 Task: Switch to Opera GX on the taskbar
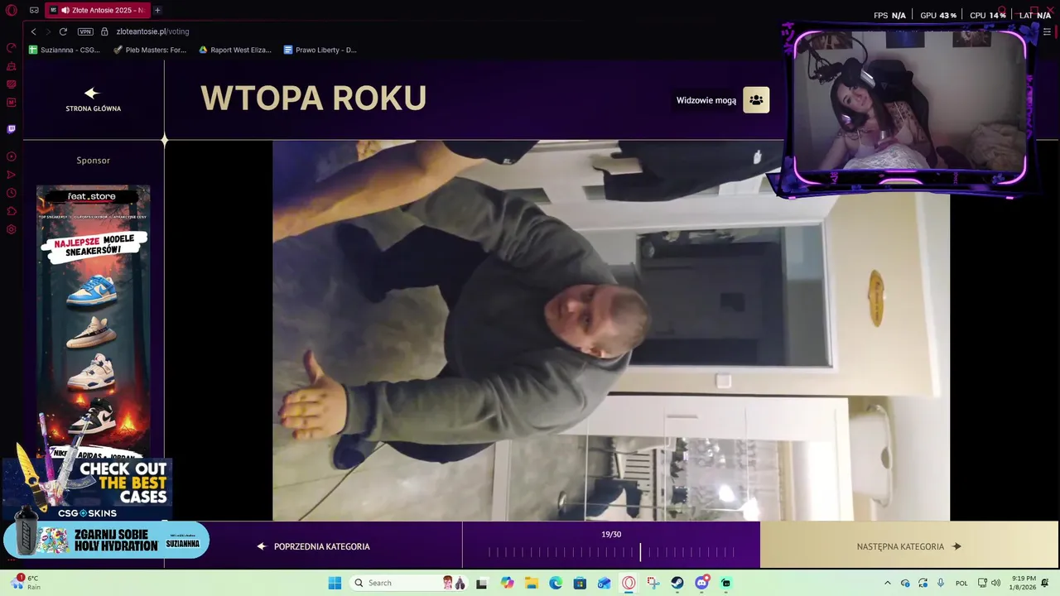tap(629, 583)
